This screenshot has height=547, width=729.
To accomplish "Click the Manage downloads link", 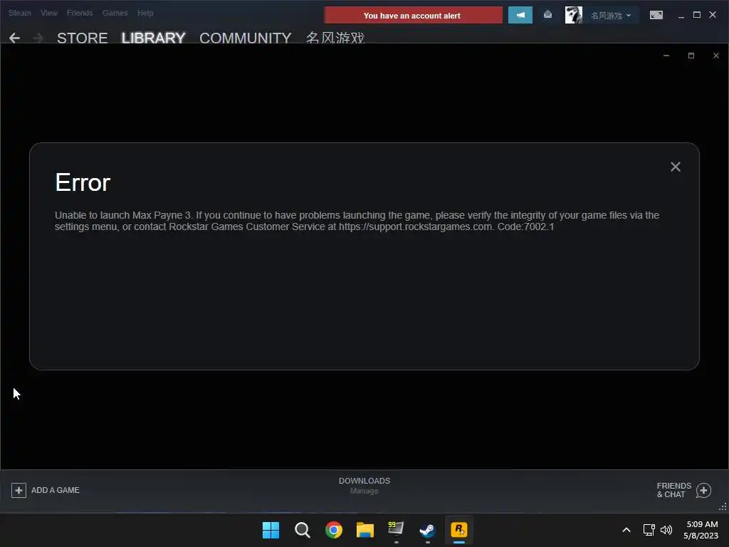I will (x=364, y=491).
